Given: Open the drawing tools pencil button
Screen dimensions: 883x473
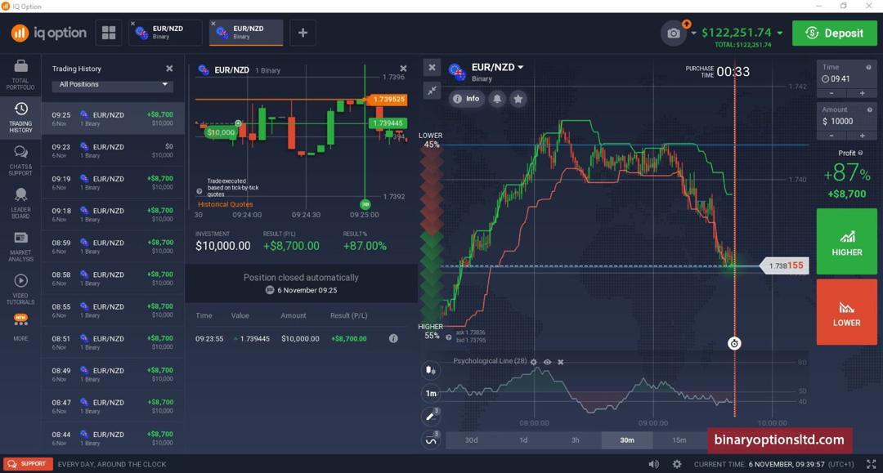Looking at the screenshot, I should (431, 417).
